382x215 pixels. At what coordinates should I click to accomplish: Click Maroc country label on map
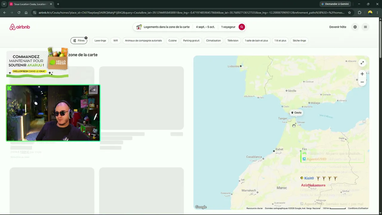(x=282, y=188)
